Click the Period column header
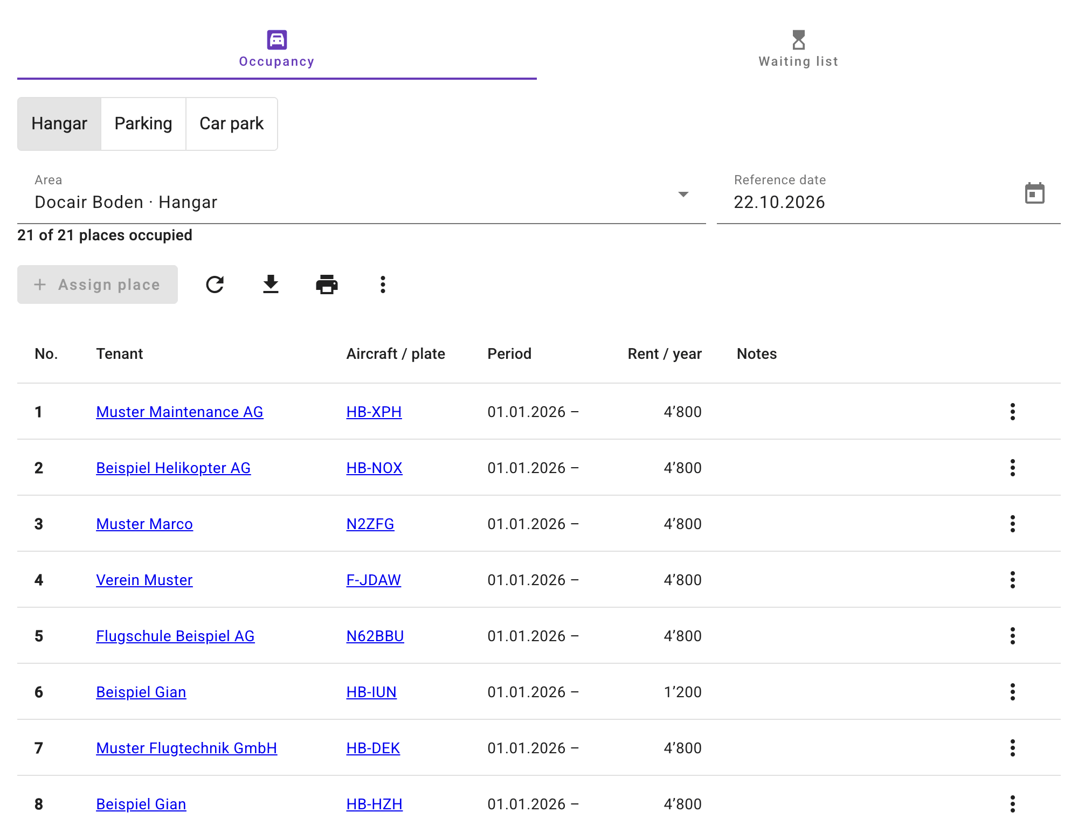 509,354
